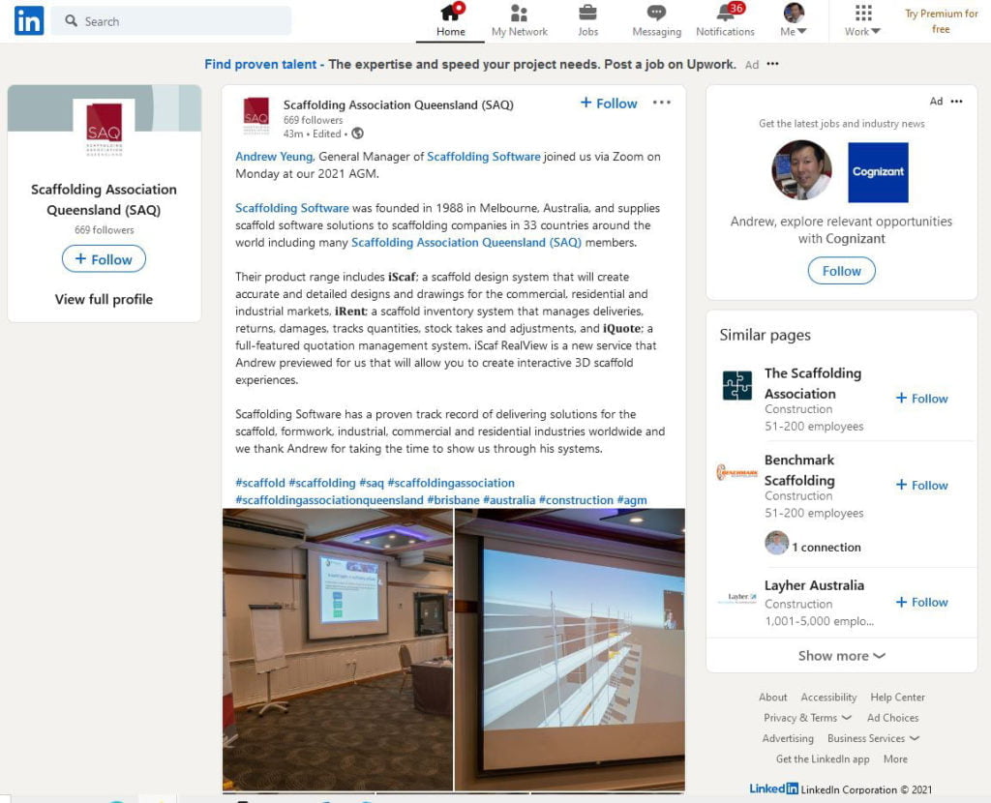Expand the Work apps menu
This screenshot has width=991, height=803.
pos(862,21)
